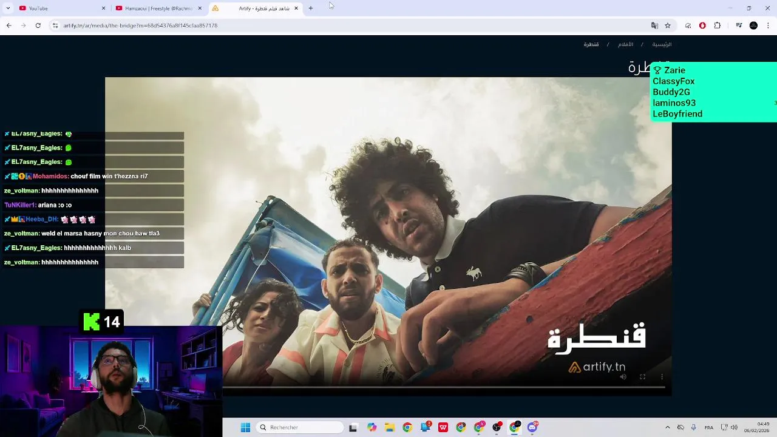Click chat message 'ariana :o :o'
Screen dimensions: 777x437
tap(55, 205)
